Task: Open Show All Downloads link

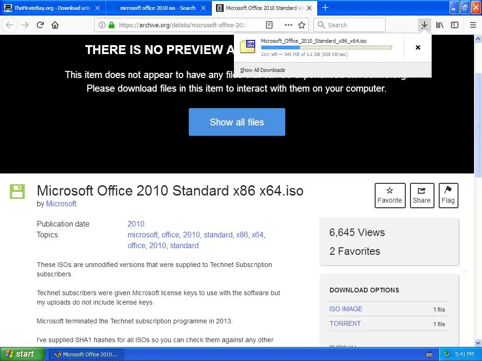Action: pos(263,70)
